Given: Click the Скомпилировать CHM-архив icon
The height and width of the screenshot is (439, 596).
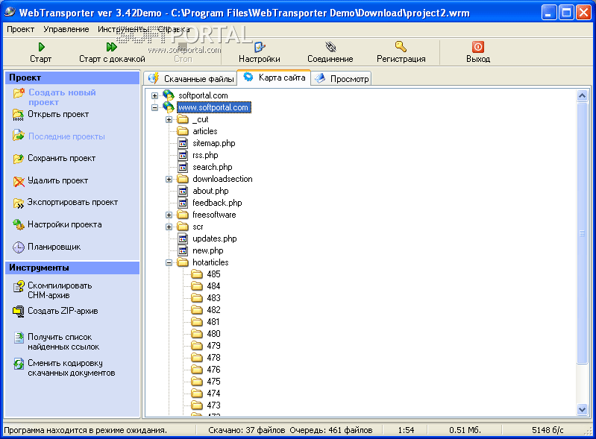Looking at the screenshot, I should [x=19, y=286].
